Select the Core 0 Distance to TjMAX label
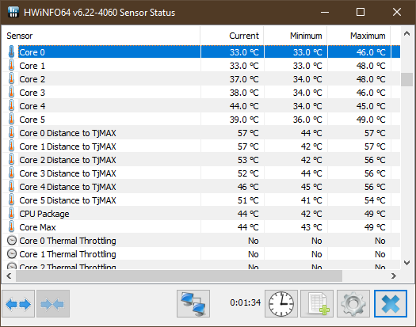 point(67,133)
